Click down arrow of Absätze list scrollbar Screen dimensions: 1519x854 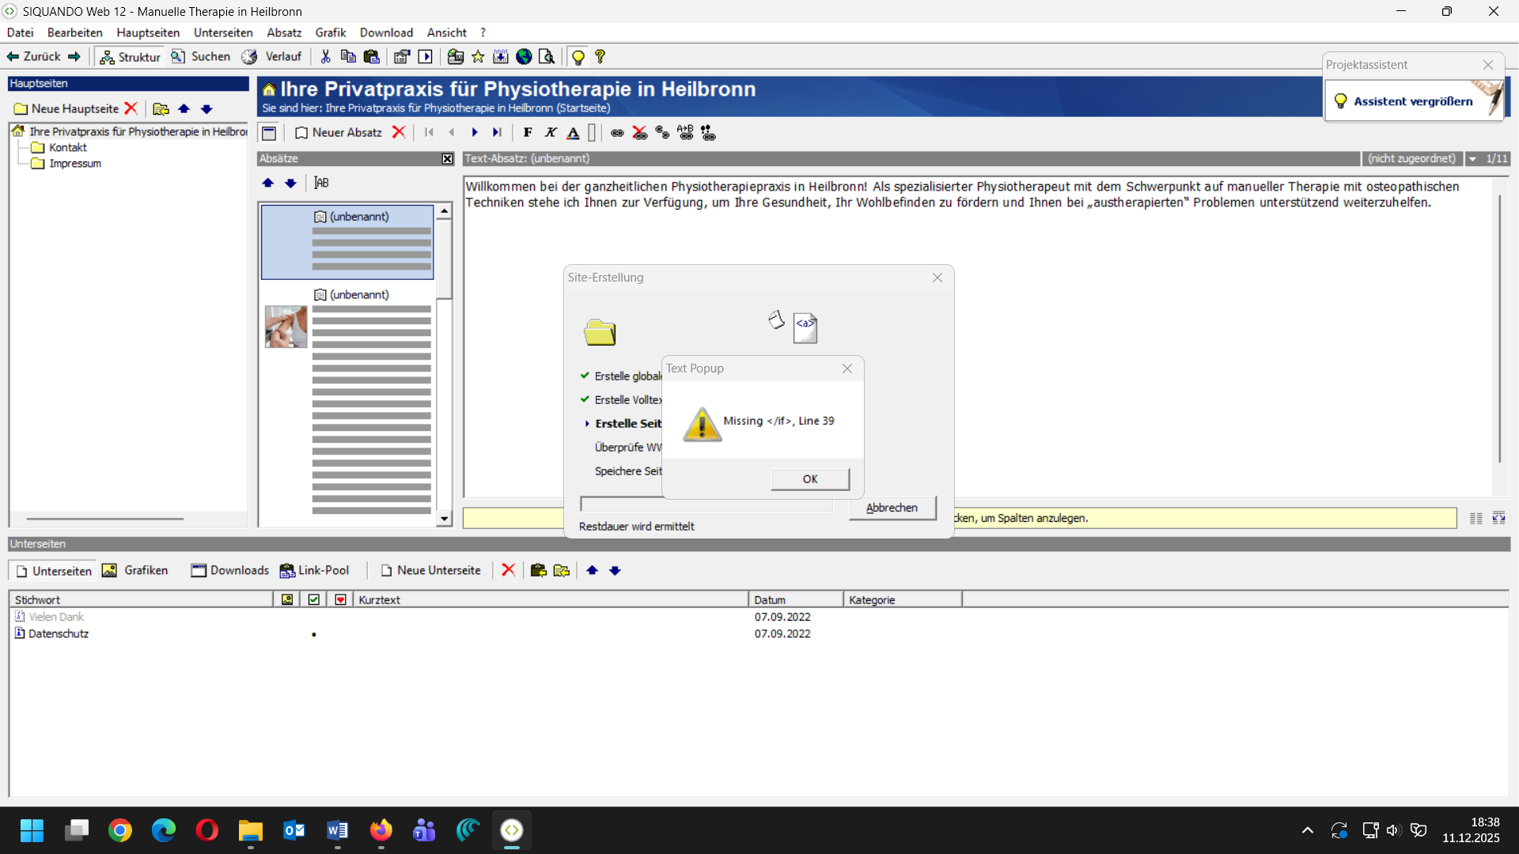pyautogui.click(x=444, y=519)
